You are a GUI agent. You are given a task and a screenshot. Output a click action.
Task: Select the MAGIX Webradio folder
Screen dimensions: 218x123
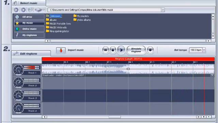tap(57, 27)
